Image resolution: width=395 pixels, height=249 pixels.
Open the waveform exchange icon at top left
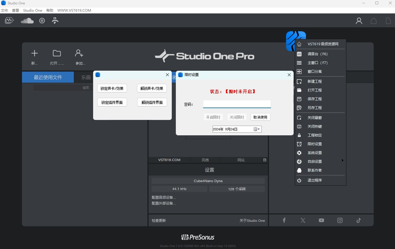pos(9,20)
